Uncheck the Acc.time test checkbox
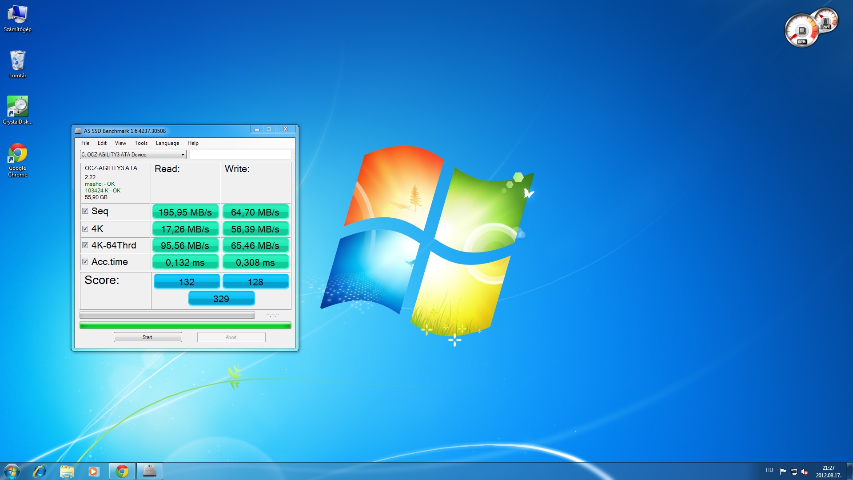The width and height of the screenshot is (853, 480). pyautogui.click(x=85, y=262)
